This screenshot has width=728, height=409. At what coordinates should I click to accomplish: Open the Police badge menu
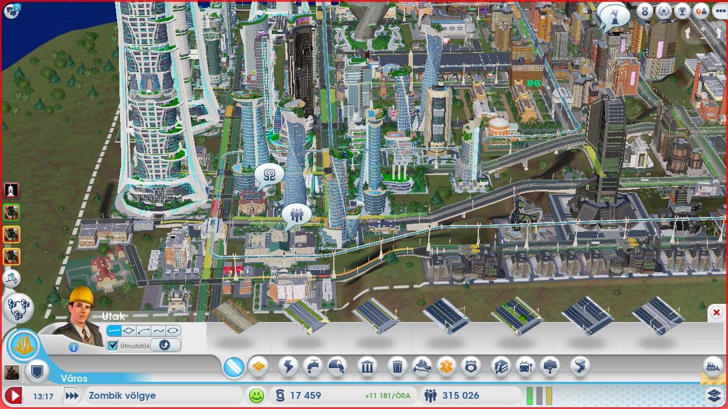pos(470,367)
